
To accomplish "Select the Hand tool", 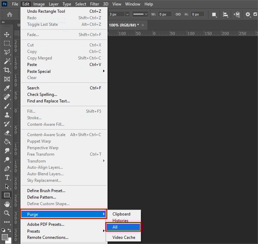I will click(7, 204).
